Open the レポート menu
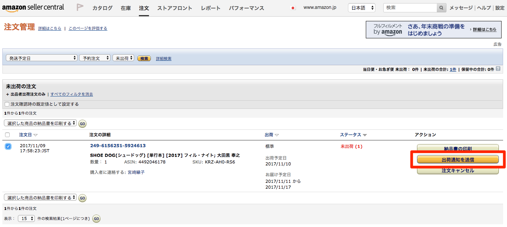507x227 pixels. tap(211, 8)
